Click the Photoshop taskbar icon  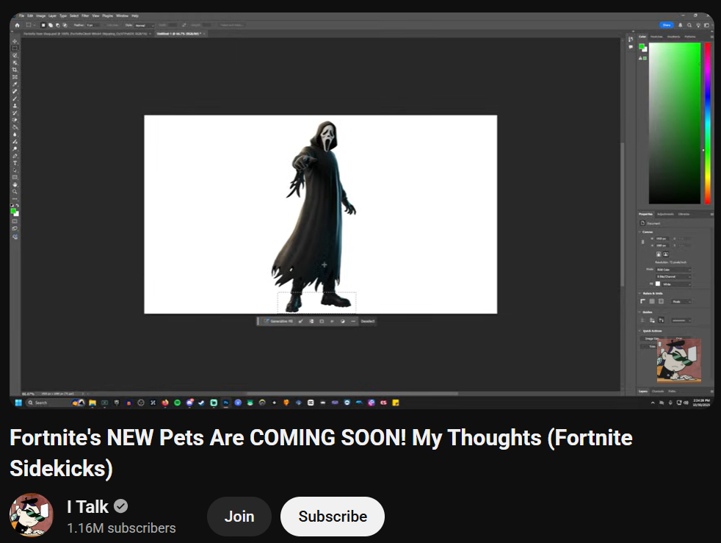[225, 403]
